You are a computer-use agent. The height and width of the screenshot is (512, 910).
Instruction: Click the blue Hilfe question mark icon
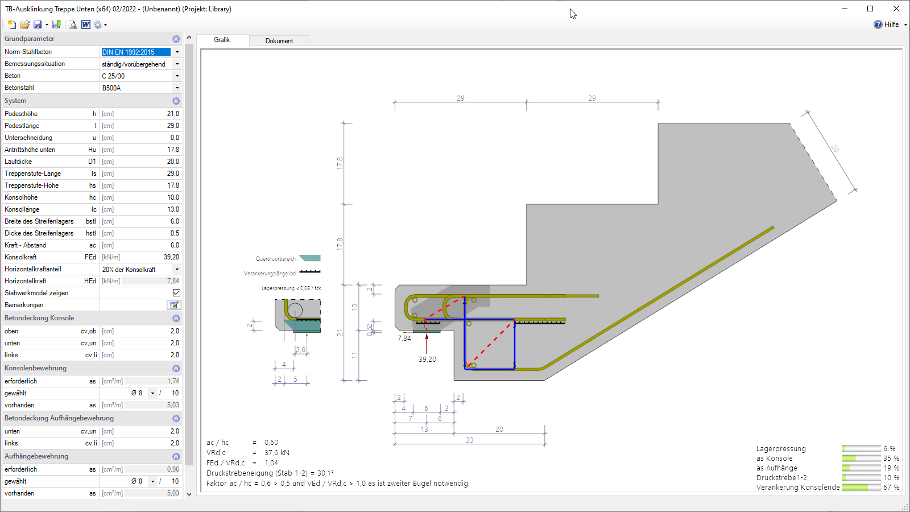coord(878,24)
